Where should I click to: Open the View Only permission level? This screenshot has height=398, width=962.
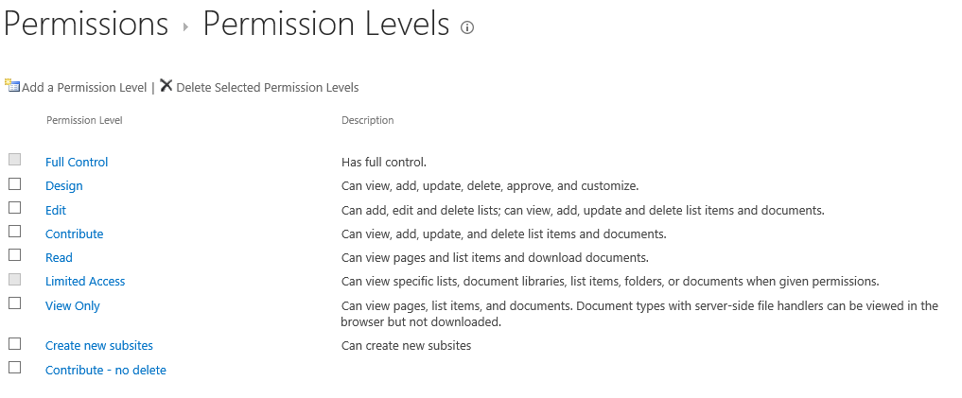point(73,306)
